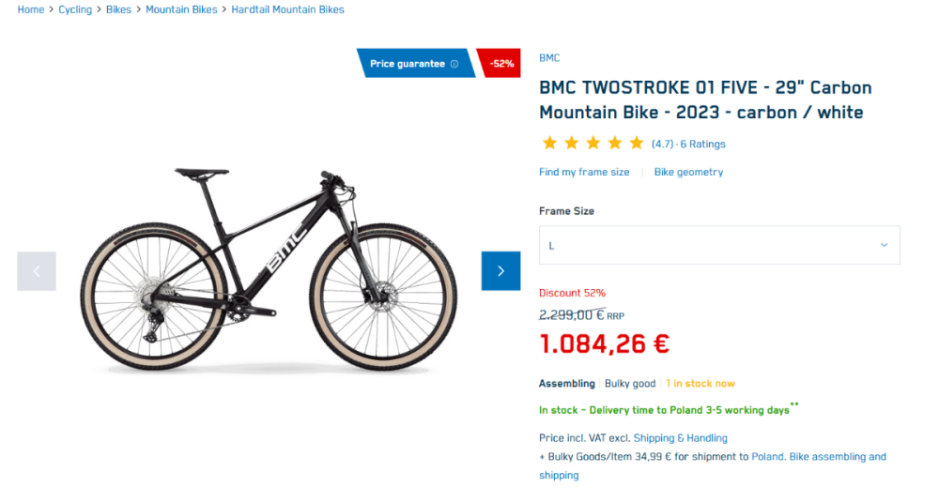The width and height of the screenshot is (939, 488).
Task: Click the Shipping & Handling link
Action: (x=680, y=438)
